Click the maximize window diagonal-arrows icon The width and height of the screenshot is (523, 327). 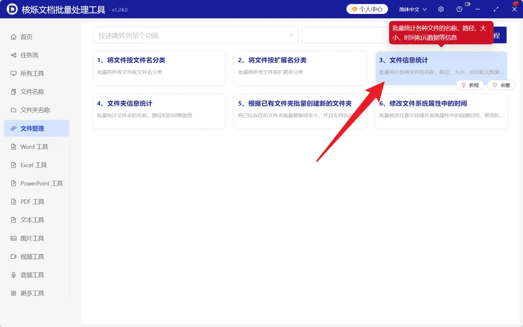pos(496,9)
